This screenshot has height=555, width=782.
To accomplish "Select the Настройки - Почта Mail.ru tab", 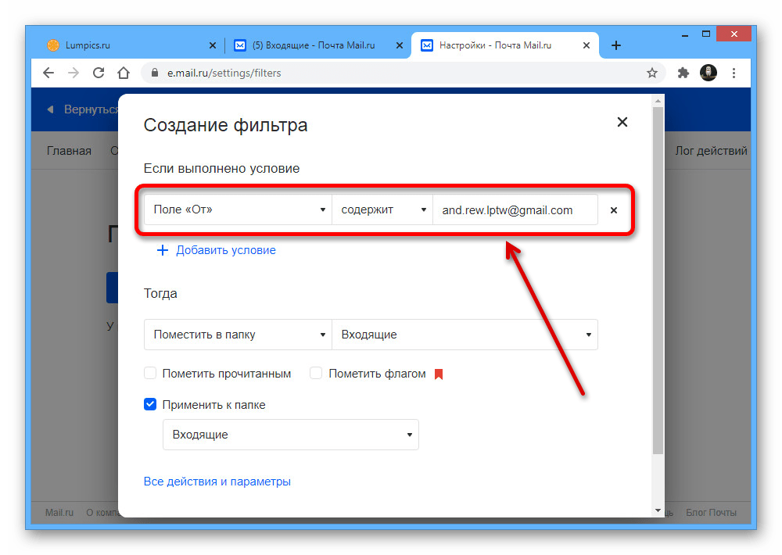I will pyautogui.click(x=504, y=45).
